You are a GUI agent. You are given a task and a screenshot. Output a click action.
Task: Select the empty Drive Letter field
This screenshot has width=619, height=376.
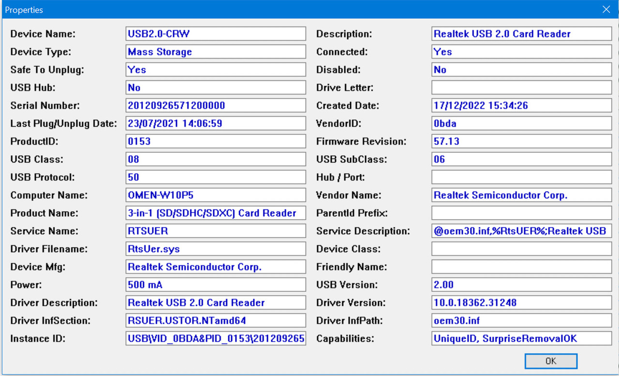[522, 88]
